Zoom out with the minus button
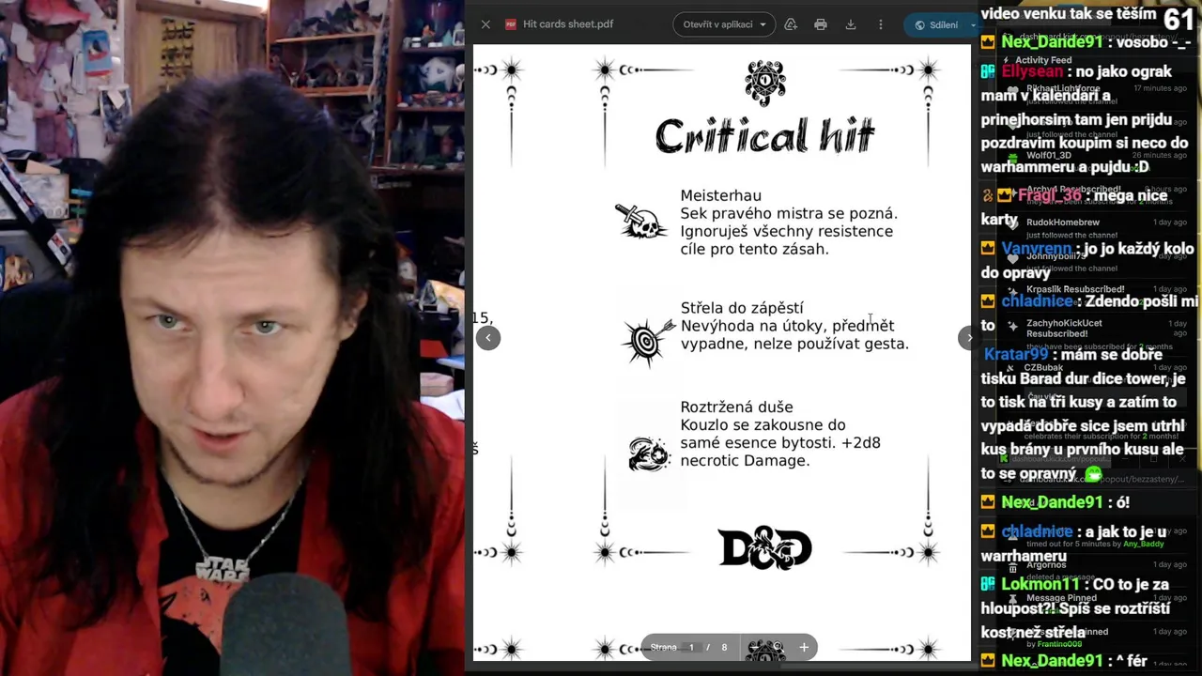 point(753,647)
